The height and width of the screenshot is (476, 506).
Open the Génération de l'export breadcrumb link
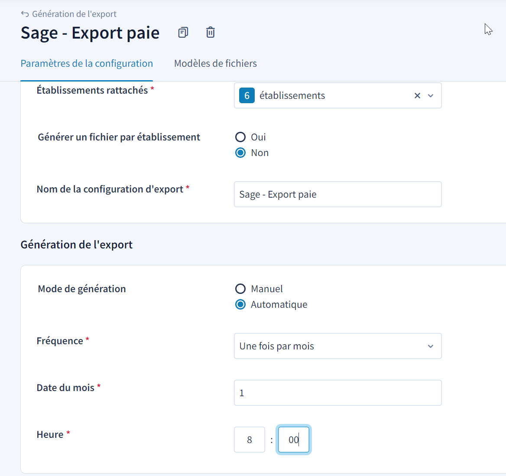point(74,14)
